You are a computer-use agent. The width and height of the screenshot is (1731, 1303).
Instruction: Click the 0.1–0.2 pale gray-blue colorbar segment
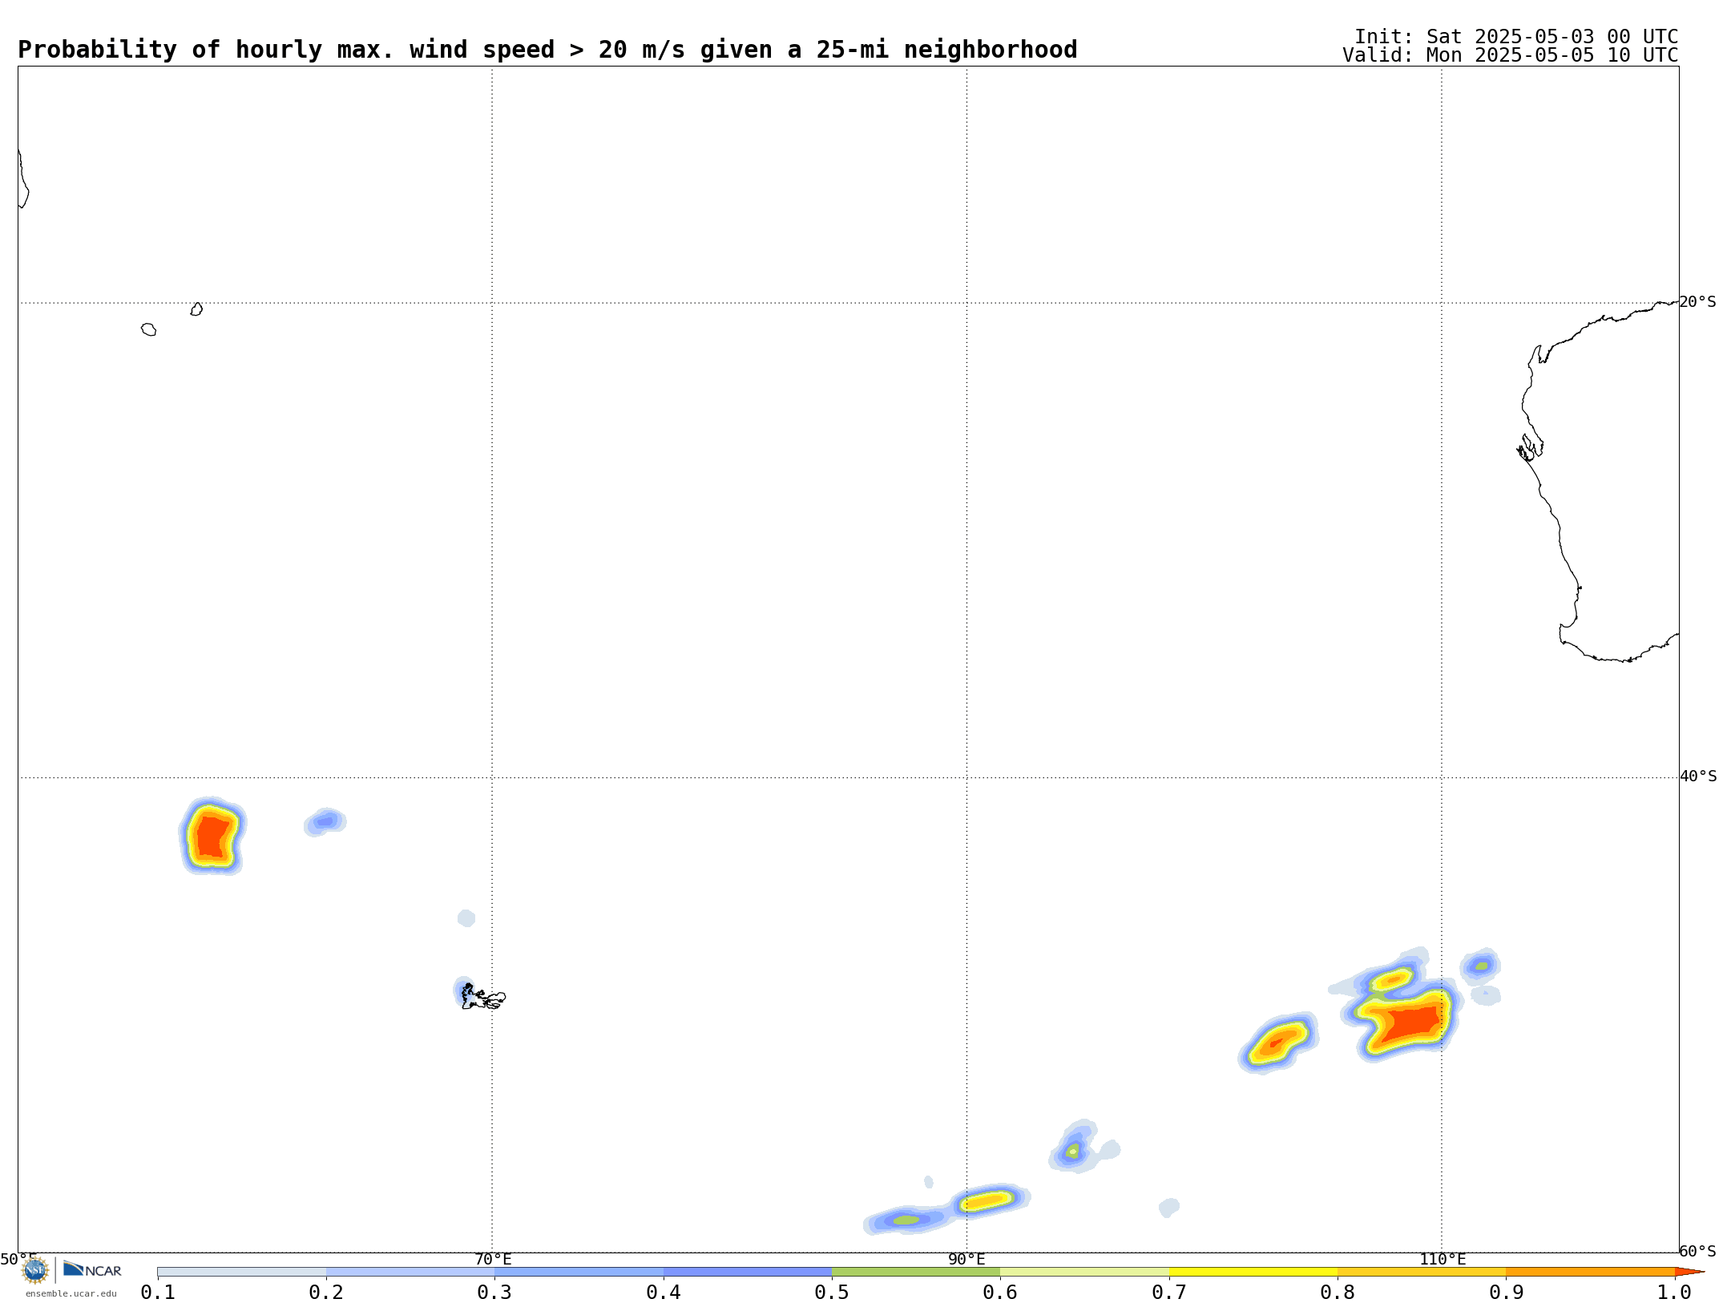[242, 1272]
